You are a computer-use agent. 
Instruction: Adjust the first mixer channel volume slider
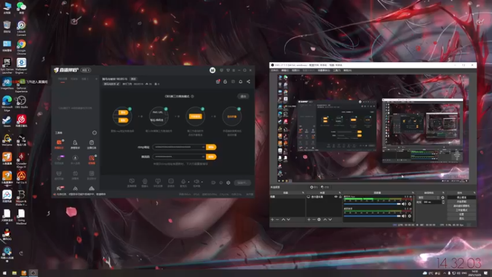(373, 204)
